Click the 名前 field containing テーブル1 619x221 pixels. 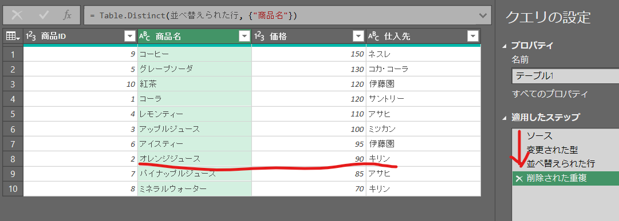(x=565, y=75)
